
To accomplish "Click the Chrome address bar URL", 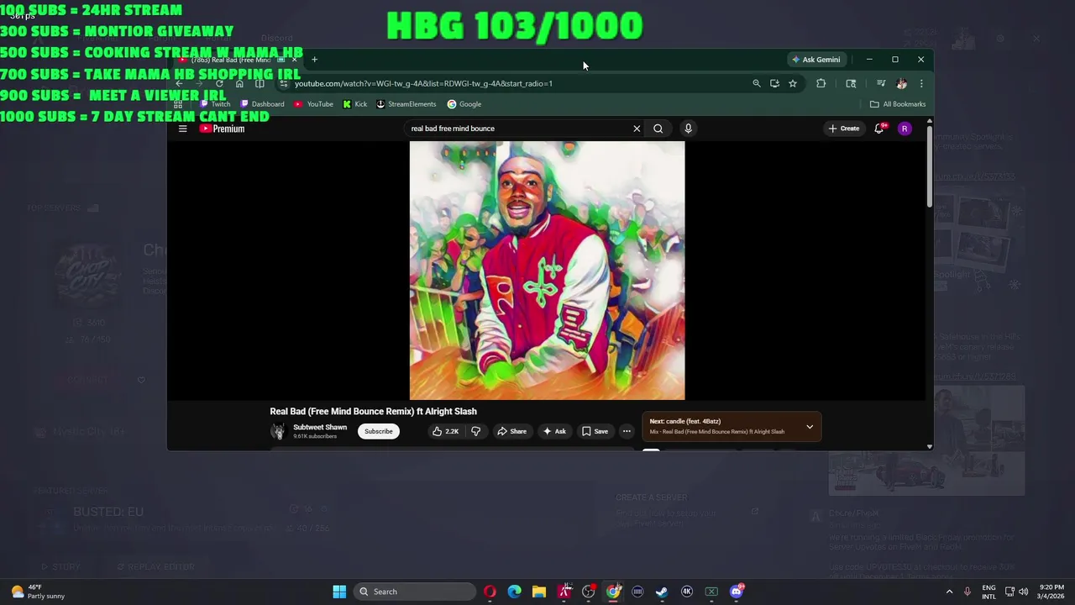I will 423,83.
